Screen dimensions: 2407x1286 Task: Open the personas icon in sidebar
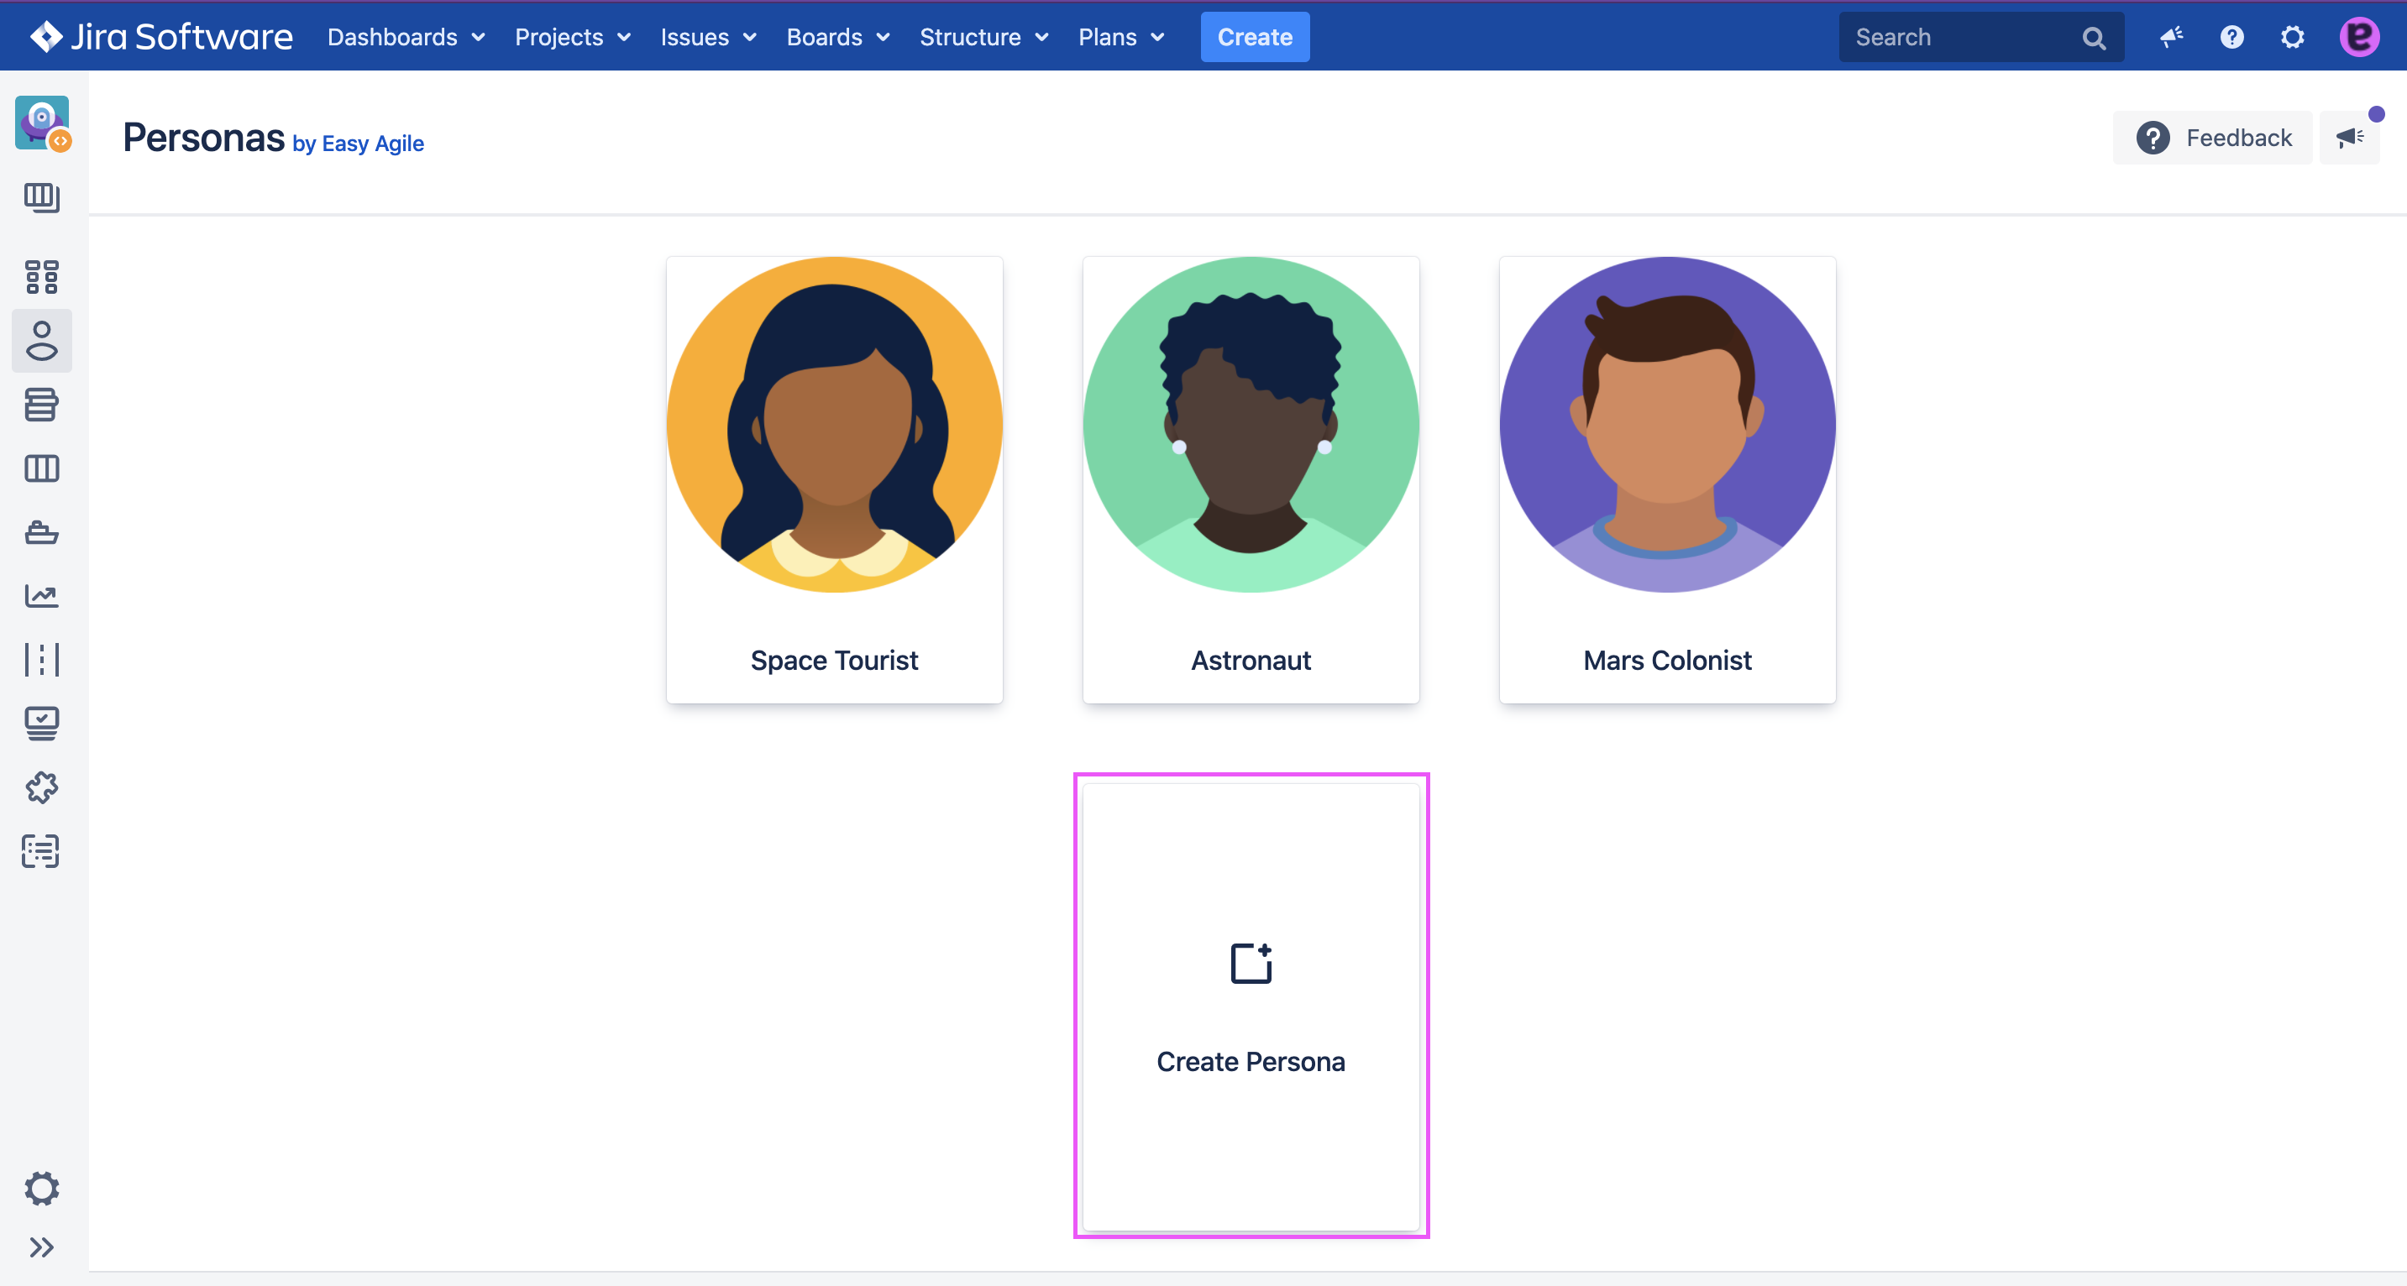tap(41, 341)
